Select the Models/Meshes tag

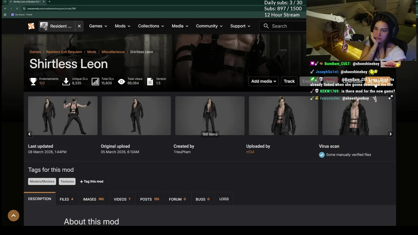click(x=42, y=181)
